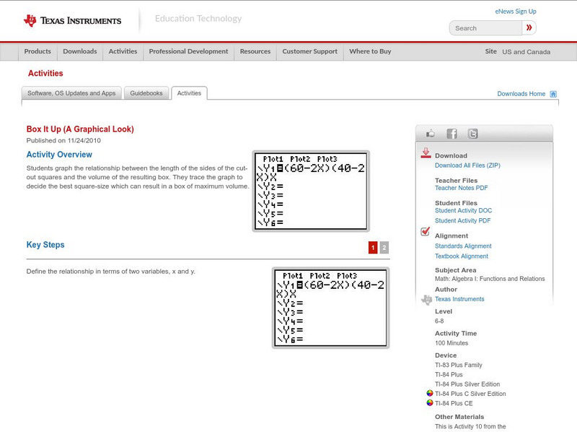Viewport: 577px width, 432px height.
Task: Click the red search arrow button
Action: [529, 28]
